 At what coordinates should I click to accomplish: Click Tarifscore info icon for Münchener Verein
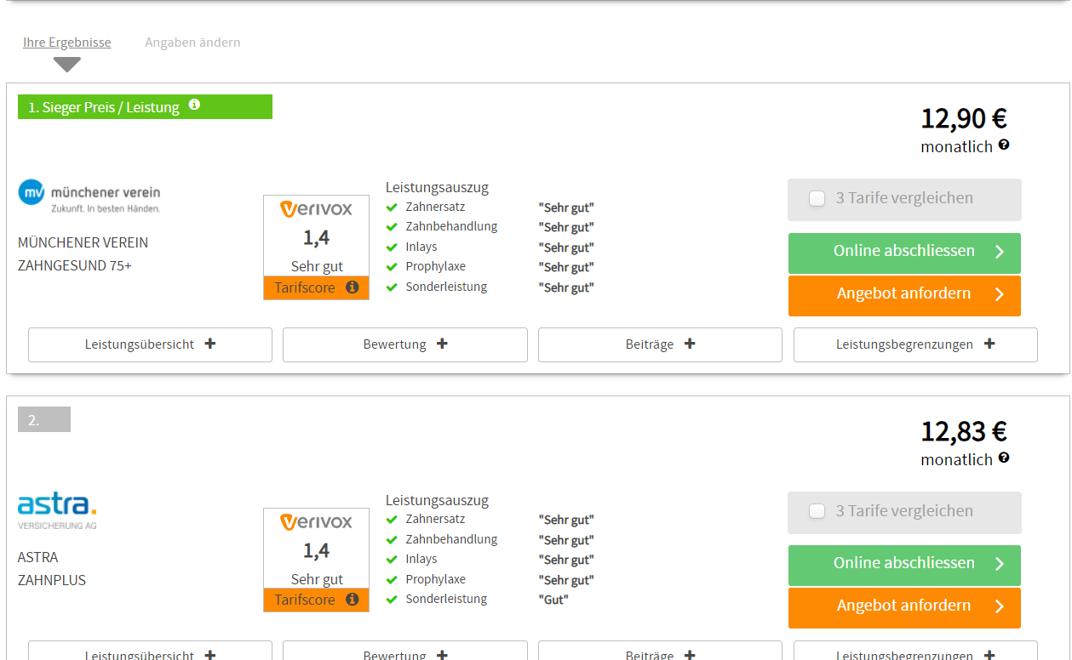pos(352,287)
